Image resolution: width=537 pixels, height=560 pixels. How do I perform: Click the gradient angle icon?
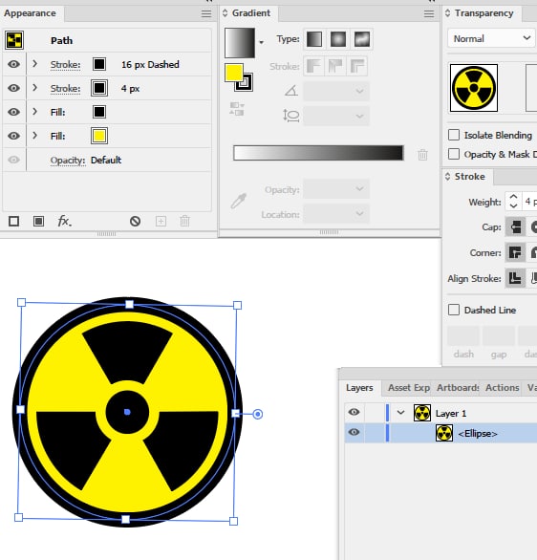point(291,91)
